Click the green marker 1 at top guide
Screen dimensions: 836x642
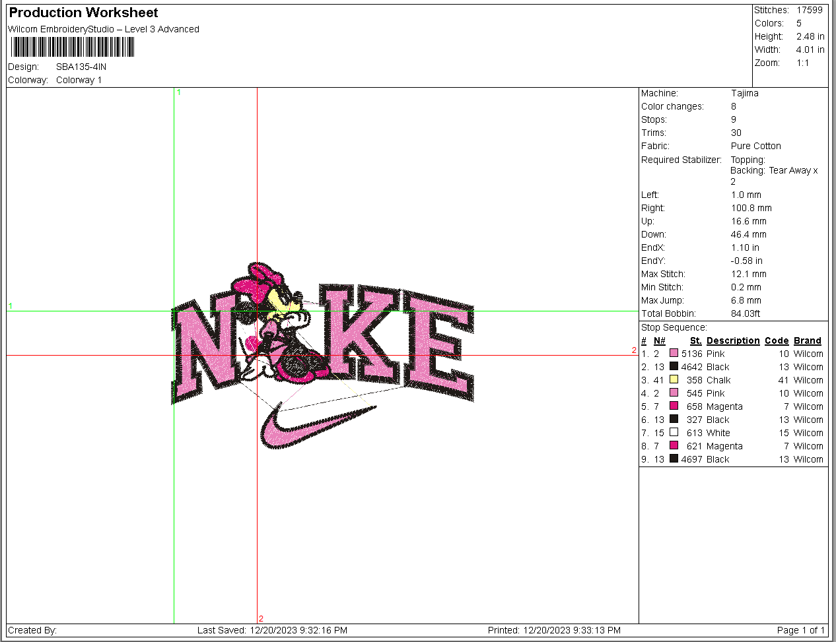pos(178,92)
